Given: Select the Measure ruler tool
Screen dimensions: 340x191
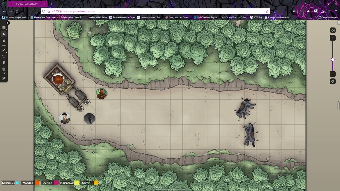Looking at the screenshot, I should [4, 63].
